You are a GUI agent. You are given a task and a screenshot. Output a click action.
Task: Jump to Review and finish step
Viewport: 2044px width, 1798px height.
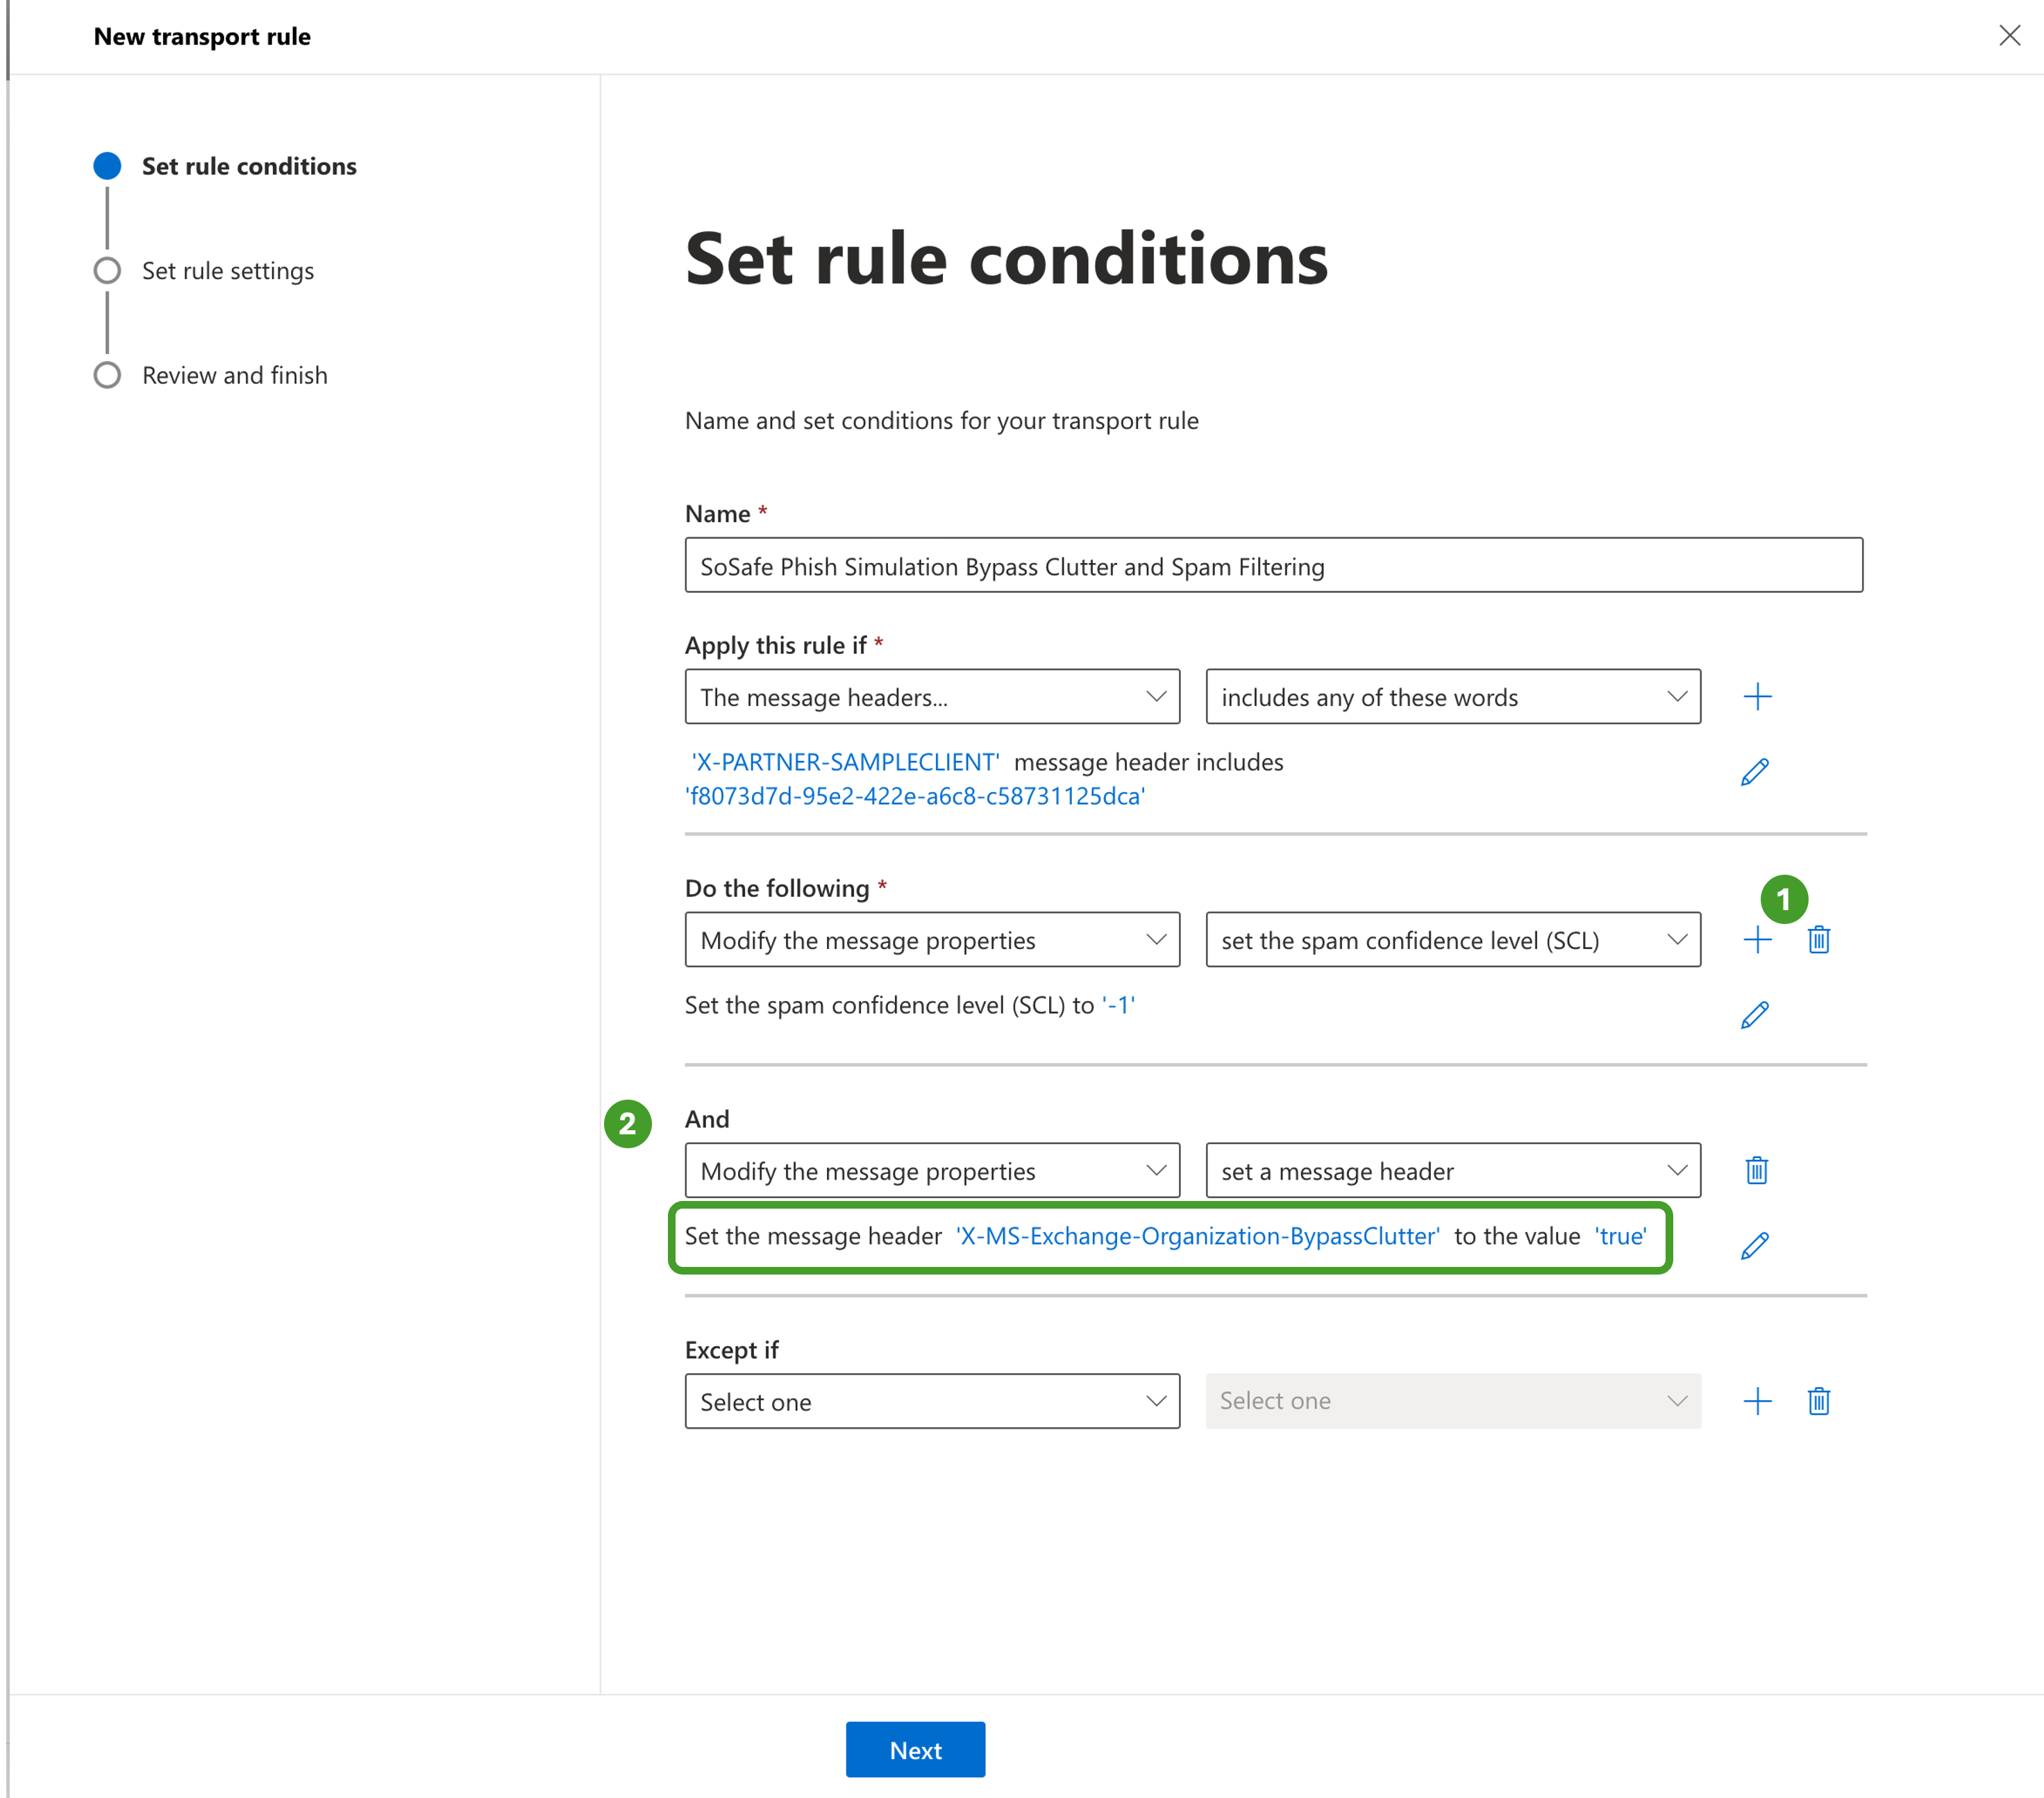234,375
